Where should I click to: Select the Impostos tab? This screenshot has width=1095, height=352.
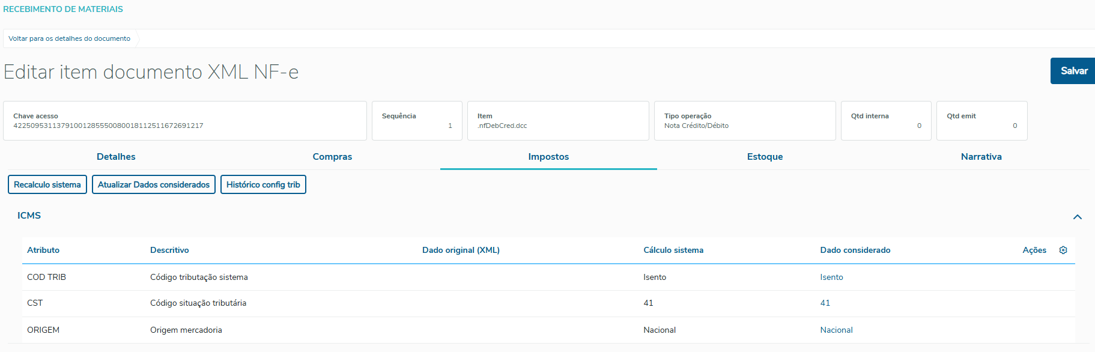[x=548, y=157]
